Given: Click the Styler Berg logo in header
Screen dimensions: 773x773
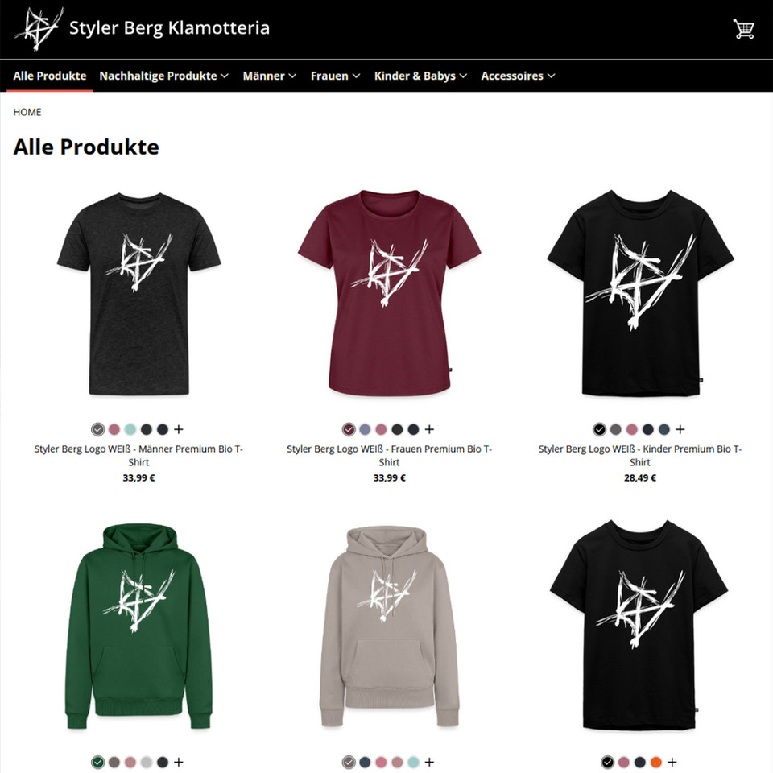Looking at the screenshot, I should 39,29.
